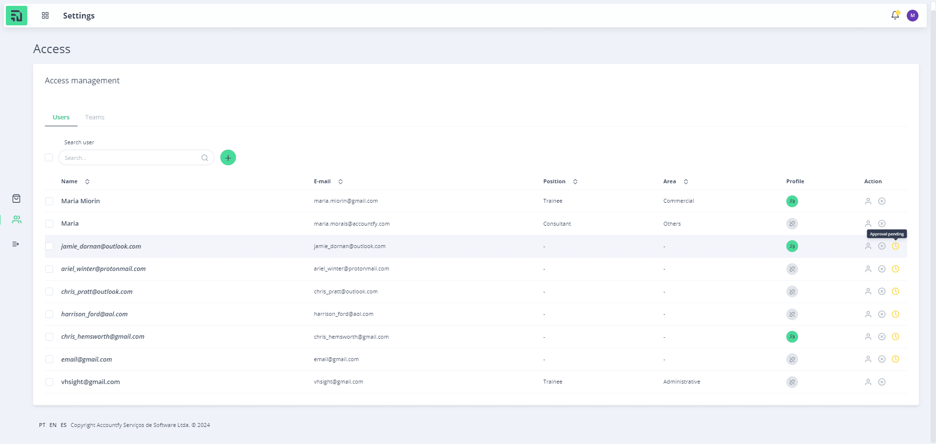This screenshot has height=444, width=936.
Task: Switch language to ES
Action: (x=63, y=425)
